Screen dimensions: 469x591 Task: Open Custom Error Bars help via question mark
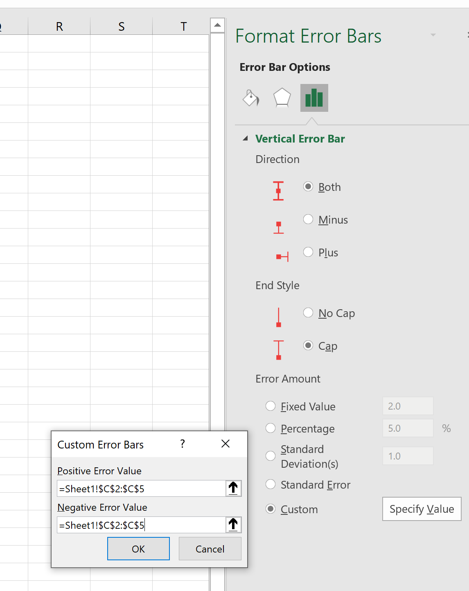click(x=183, y=444)
